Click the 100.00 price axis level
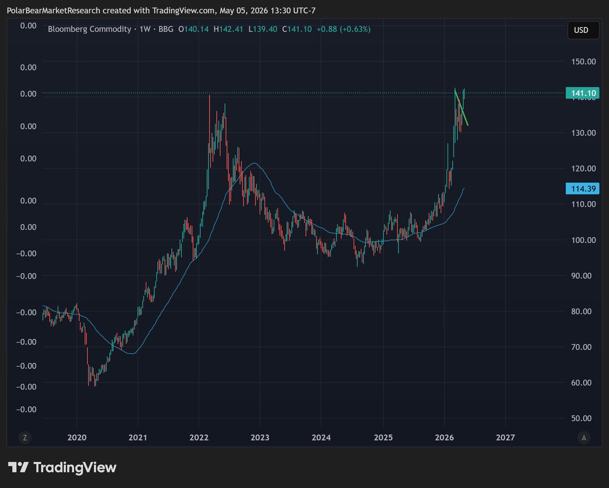This screenshot has height=488, width=609. (x=583, y=240)
